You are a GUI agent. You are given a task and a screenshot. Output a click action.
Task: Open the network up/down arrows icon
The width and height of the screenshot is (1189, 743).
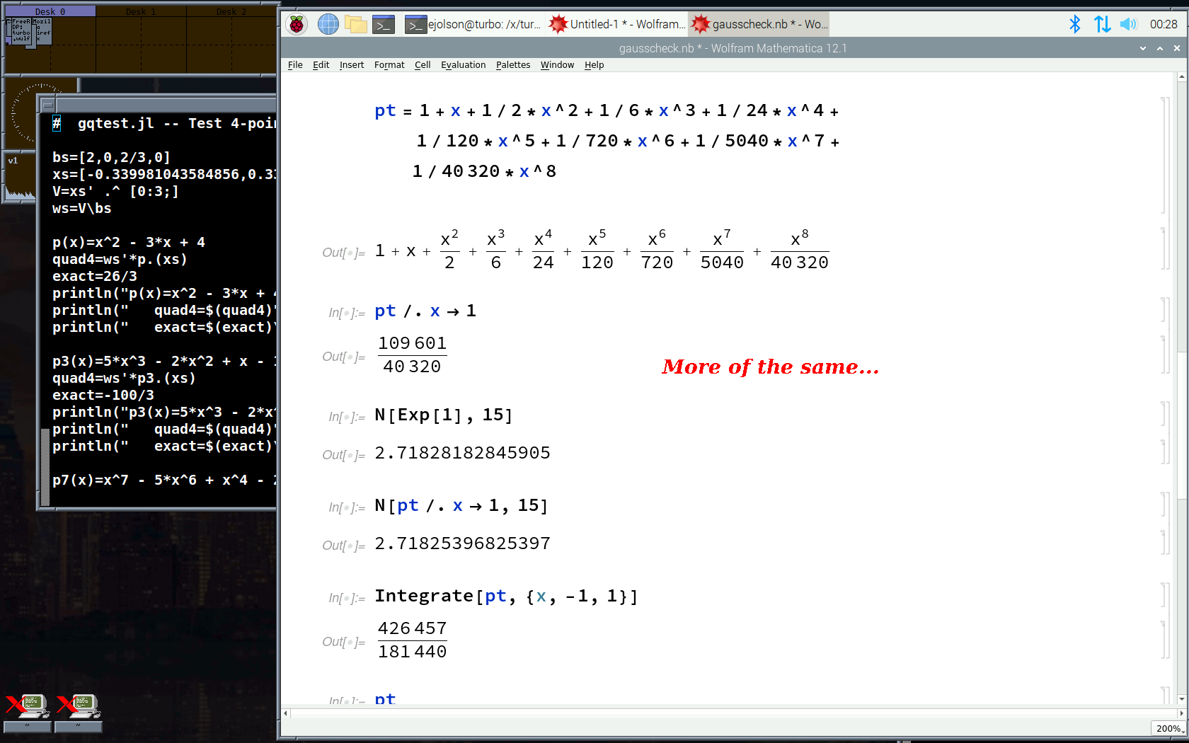pos(1101,24)
